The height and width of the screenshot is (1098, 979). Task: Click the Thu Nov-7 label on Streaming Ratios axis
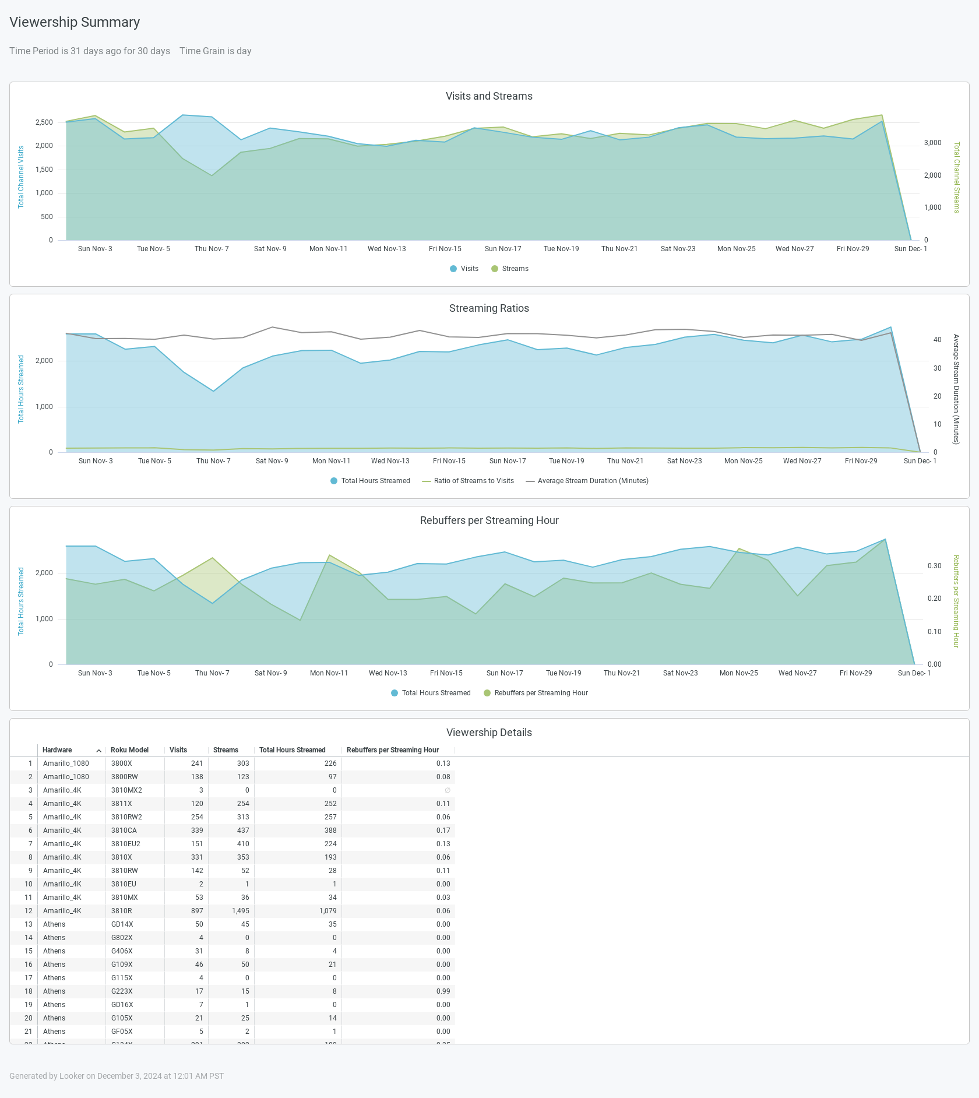coord(213,461)
